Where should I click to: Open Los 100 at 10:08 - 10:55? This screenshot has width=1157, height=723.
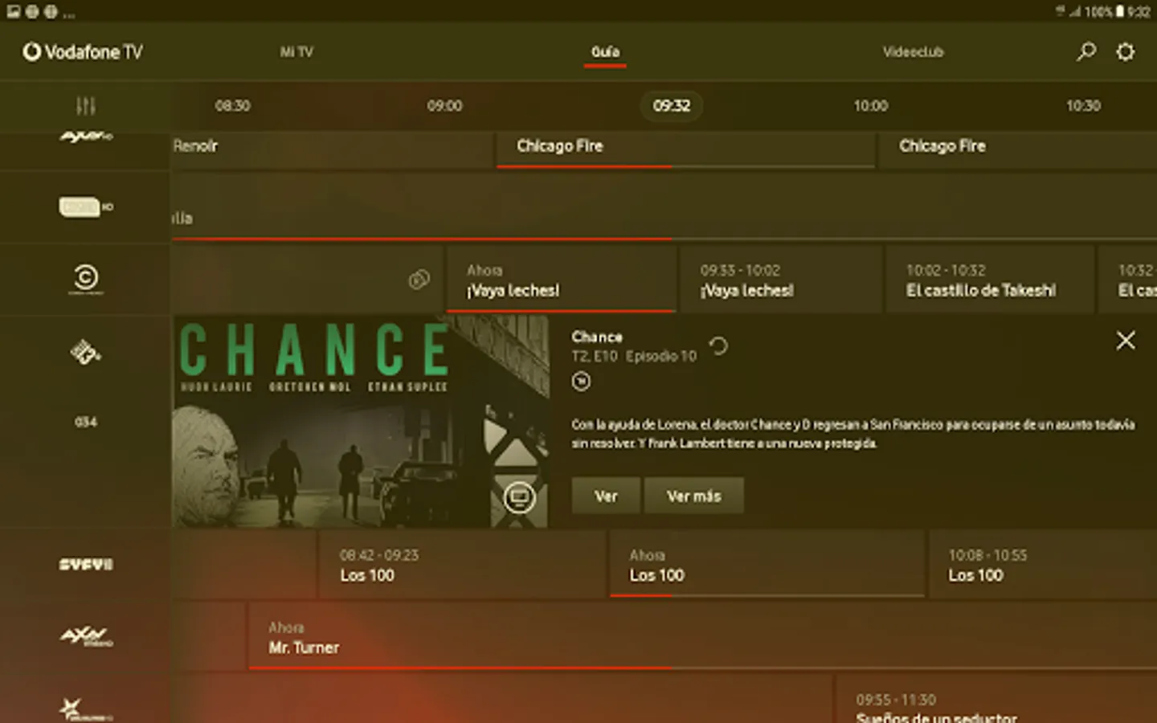[1043, 564]
